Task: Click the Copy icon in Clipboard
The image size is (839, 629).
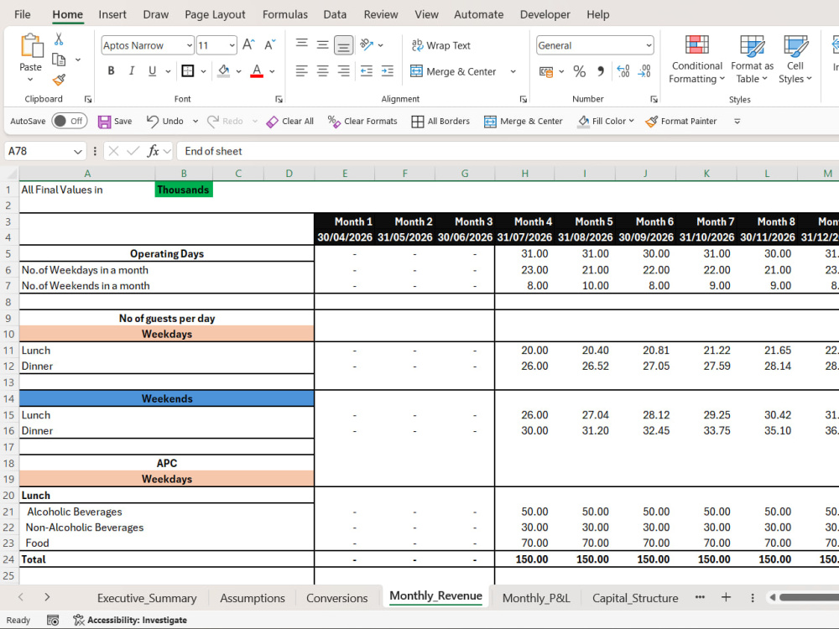Action: [x=59, y=60]
